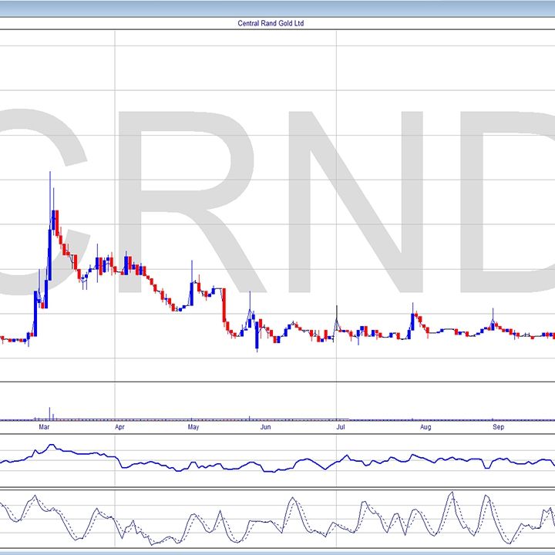
Task: Click the May label on the date axis
Action: click(193, 426)
